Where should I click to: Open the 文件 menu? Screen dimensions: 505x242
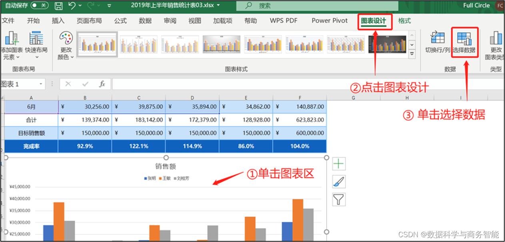[x=8, y=21]
